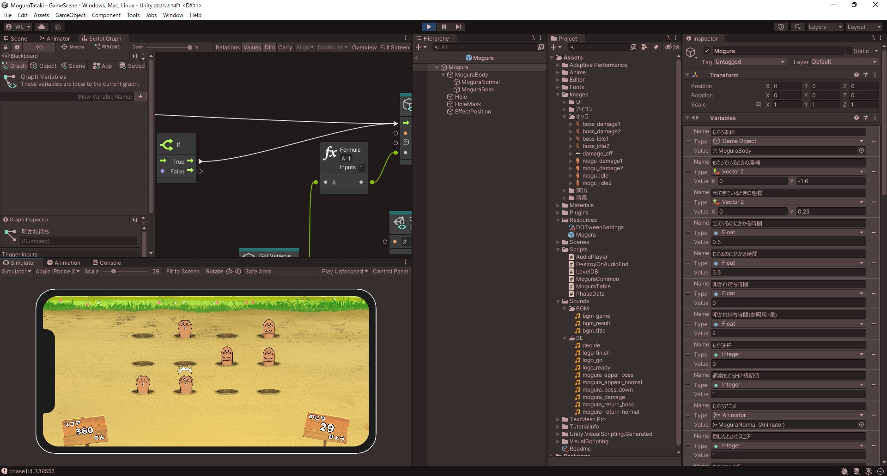Open the Tag dropdown showing Untagged

(x=750, y=62)
